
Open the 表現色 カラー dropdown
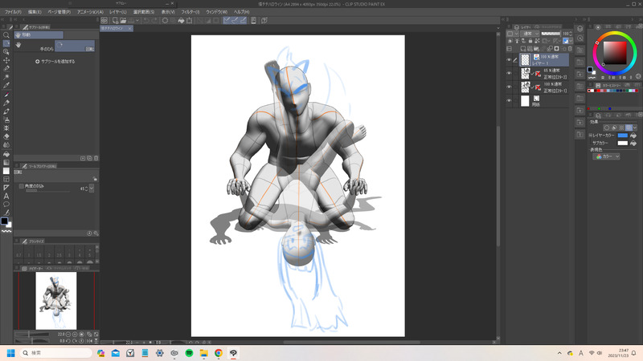coord(606,157)
